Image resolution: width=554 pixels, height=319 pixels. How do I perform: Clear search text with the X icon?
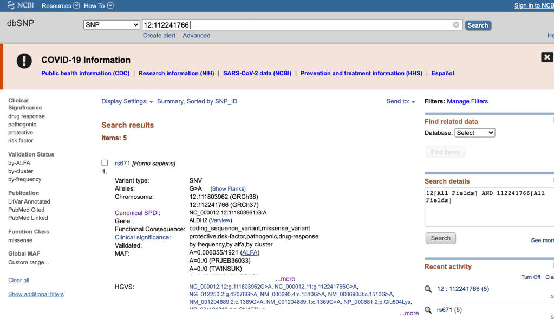[456, 25]
